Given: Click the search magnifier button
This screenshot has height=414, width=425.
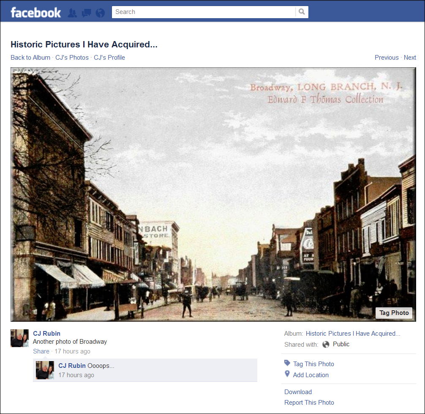Looking at the screenshot, I should click(302, 12).
